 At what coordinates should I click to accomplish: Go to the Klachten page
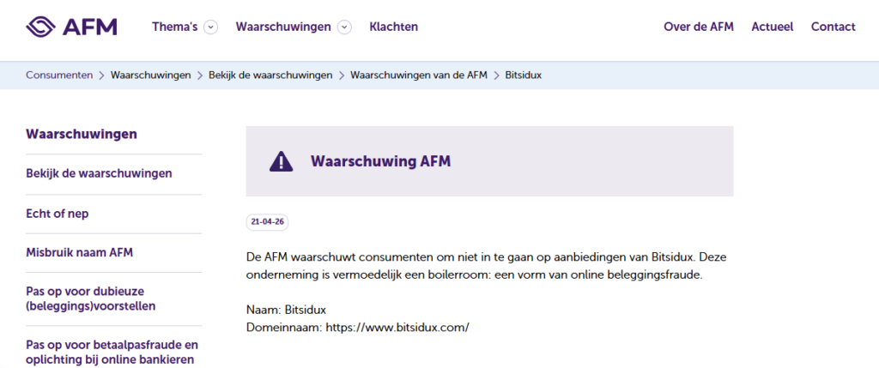(393, 27)
